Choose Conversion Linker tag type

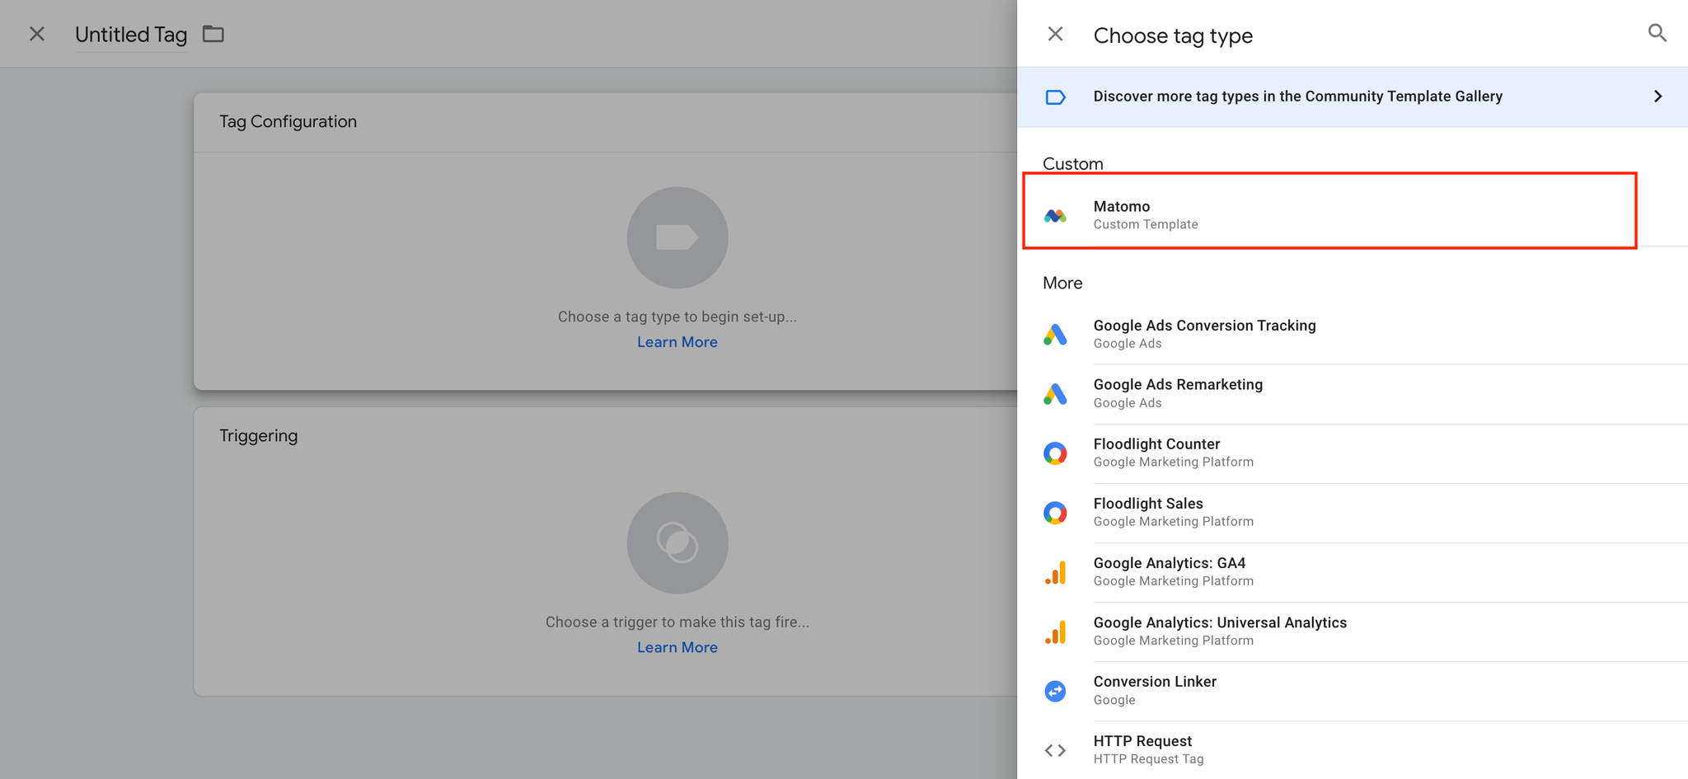pos(1353,690)
